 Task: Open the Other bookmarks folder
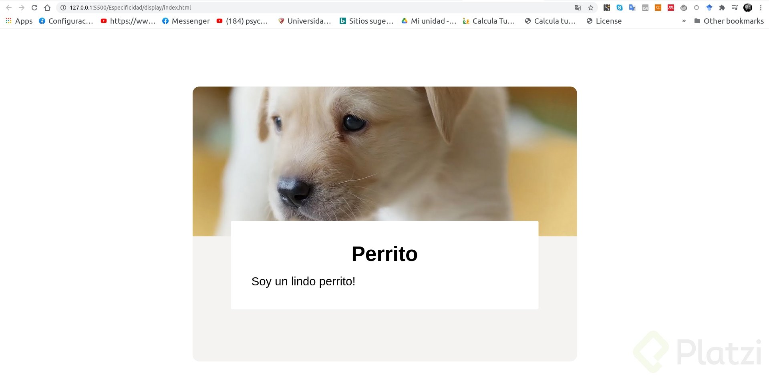point(729,21)
